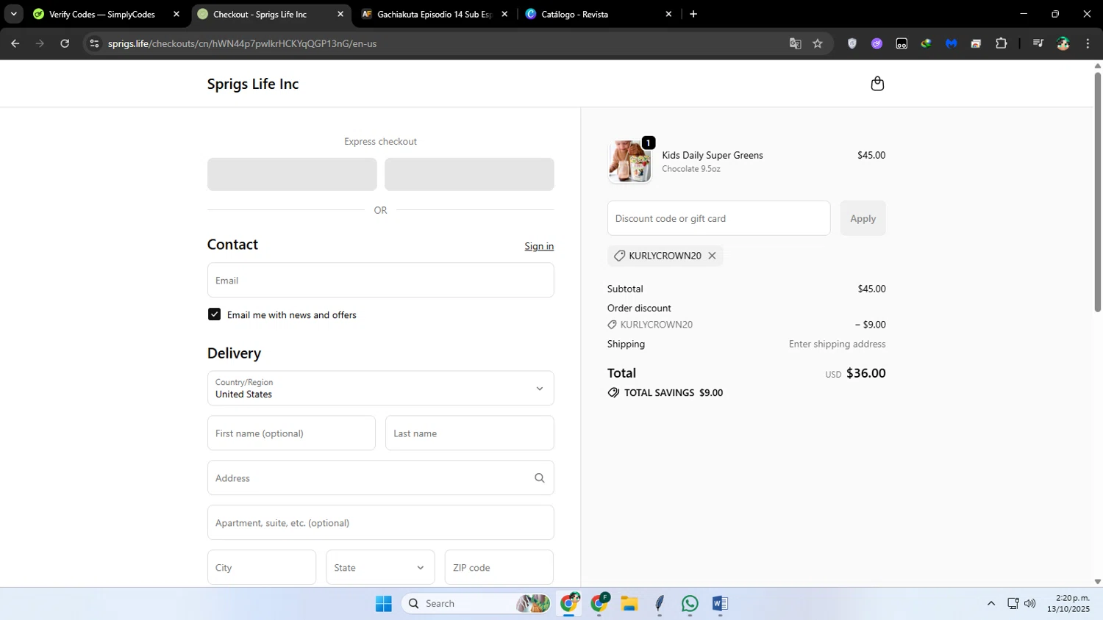
Task: Focus the Email input field
Action: [x=380, y=280]
